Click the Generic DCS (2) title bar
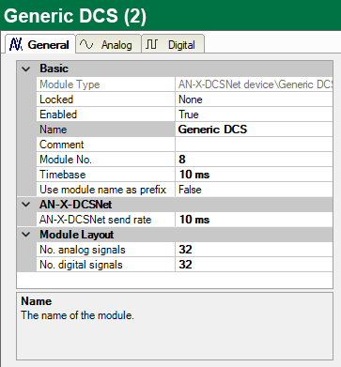 pos(170,15)
